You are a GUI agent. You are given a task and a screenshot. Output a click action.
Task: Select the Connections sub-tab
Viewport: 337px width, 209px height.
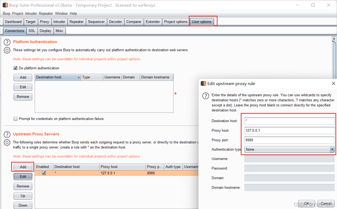(x=15, y=31)
